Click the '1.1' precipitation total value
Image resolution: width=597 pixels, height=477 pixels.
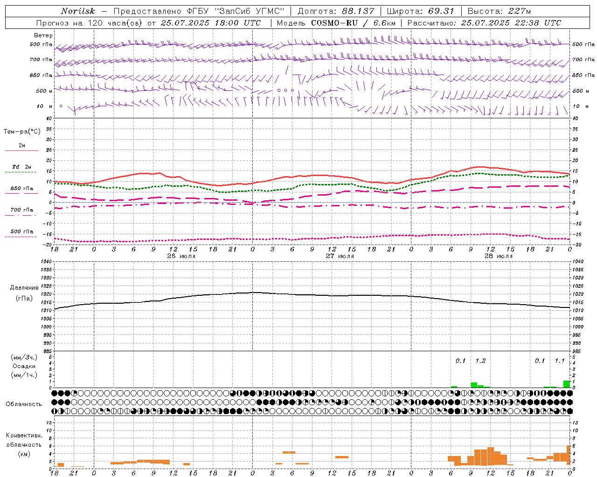click(560, 361)
